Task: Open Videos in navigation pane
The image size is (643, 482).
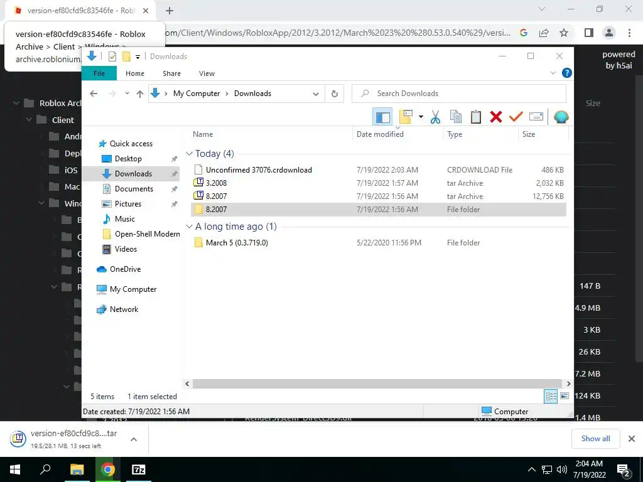Action: point(126,249)
